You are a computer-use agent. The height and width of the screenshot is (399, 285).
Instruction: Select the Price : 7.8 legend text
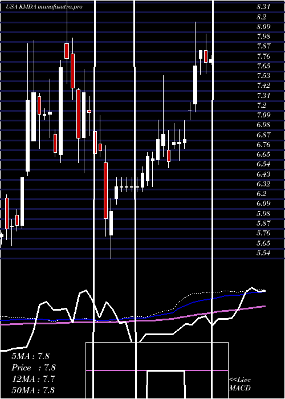(x=34, y=368)
